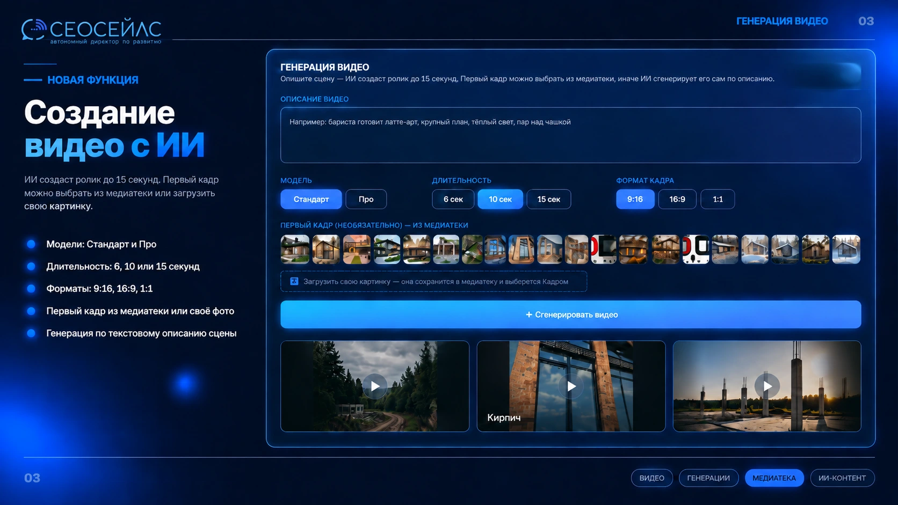Select the first house thumbnail in медиатека
898x505 pixels.
[295, 249]
